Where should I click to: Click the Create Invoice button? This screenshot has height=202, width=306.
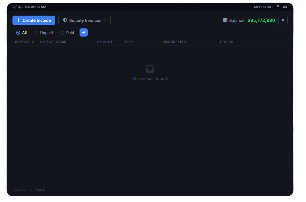coord(34,20)
